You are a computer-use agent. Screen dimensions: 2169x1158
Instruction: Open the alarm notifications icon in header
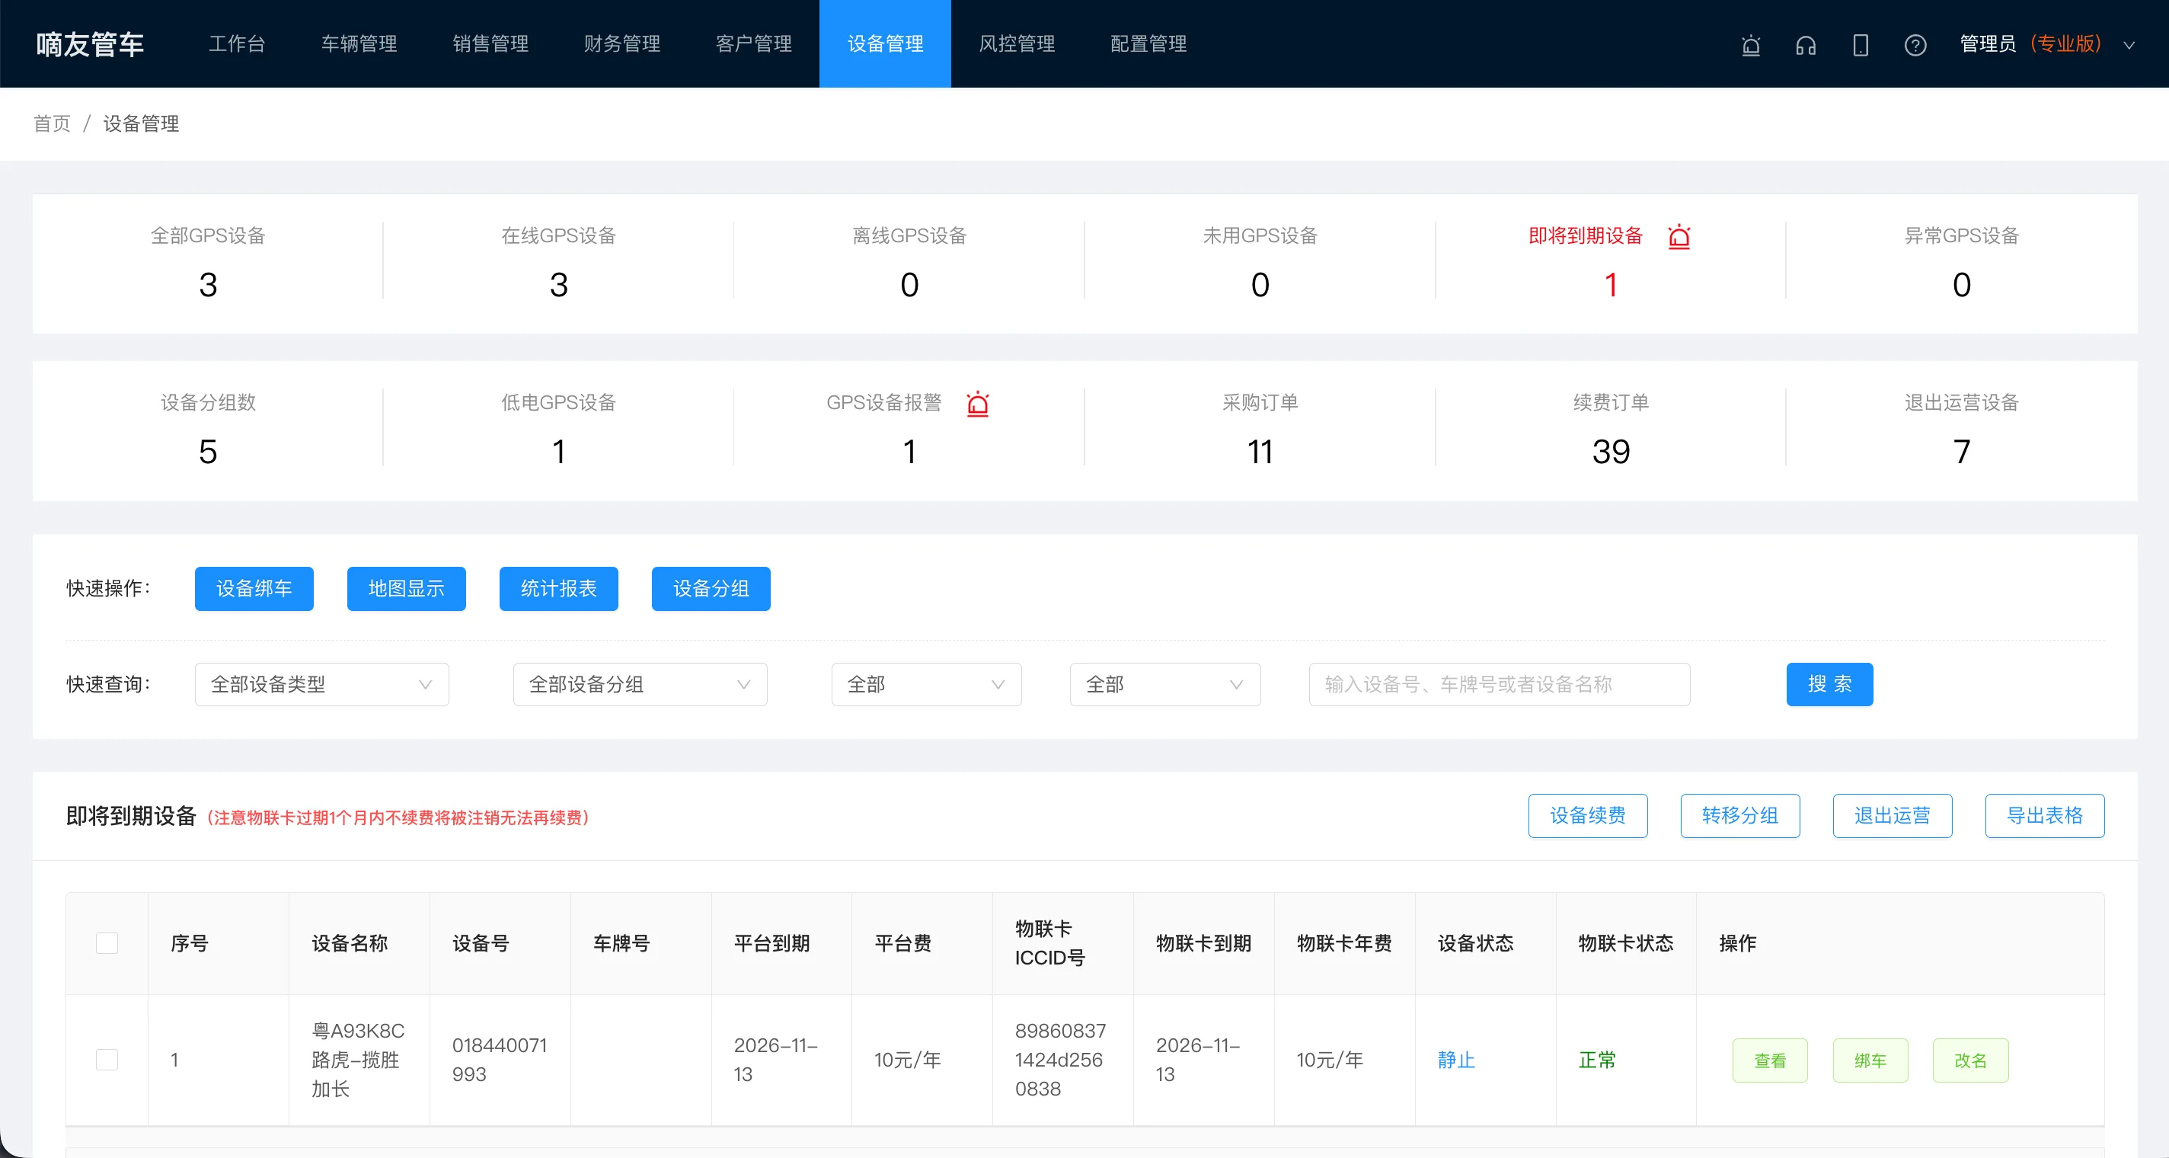[1751, 45]
